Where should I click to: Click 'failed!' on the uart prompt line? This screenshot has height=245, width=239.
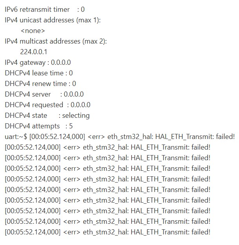[x=225, y=137]
